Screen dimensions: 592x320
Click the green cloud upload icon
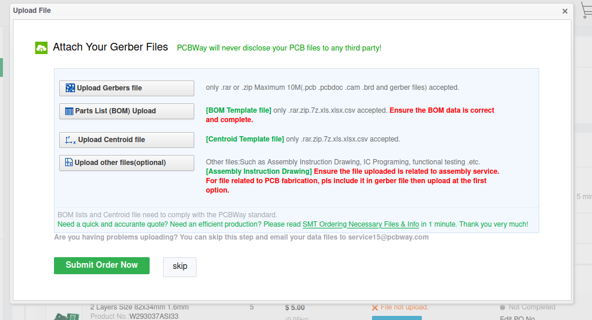(x=41, y=48)
